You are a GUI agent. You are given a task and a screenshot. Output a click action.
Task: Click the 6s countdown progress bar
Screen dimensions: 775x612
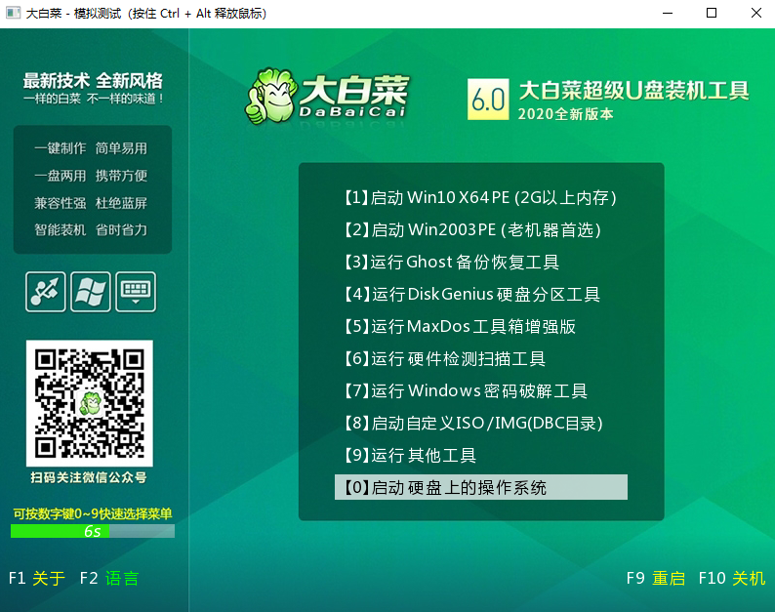pos(93,531)
